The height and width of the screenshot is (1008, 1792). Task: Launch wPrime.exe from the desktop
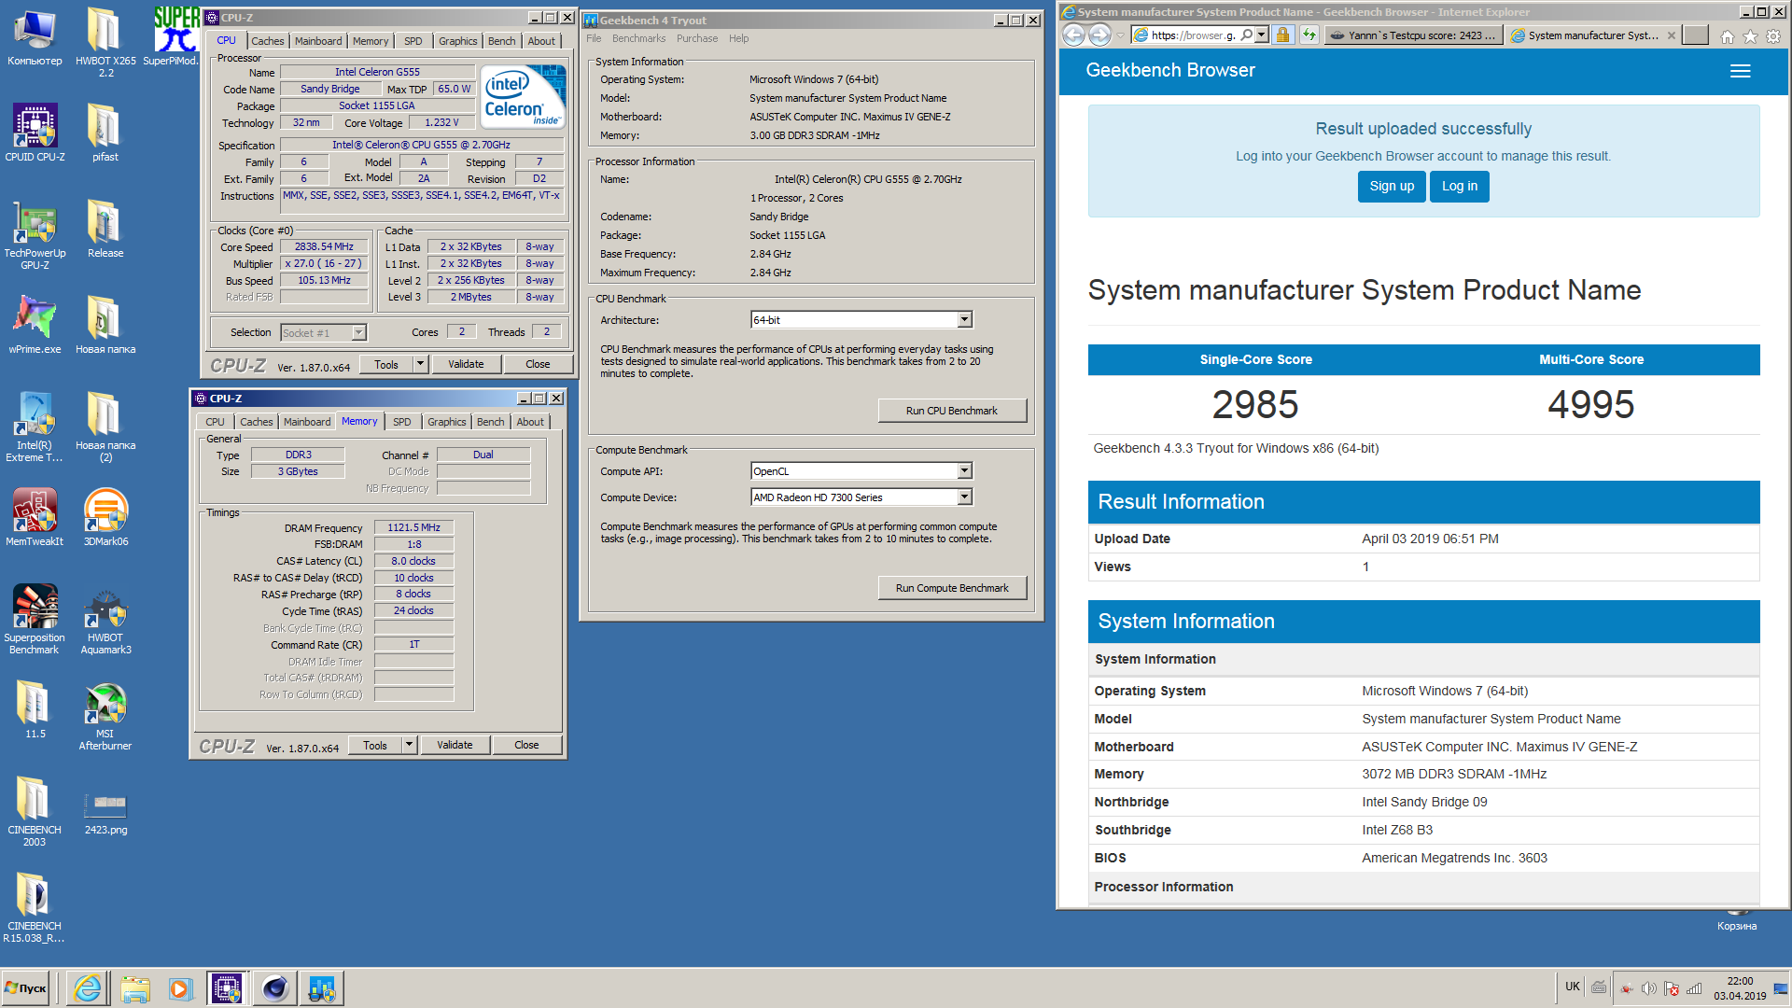tap(35, 325)
